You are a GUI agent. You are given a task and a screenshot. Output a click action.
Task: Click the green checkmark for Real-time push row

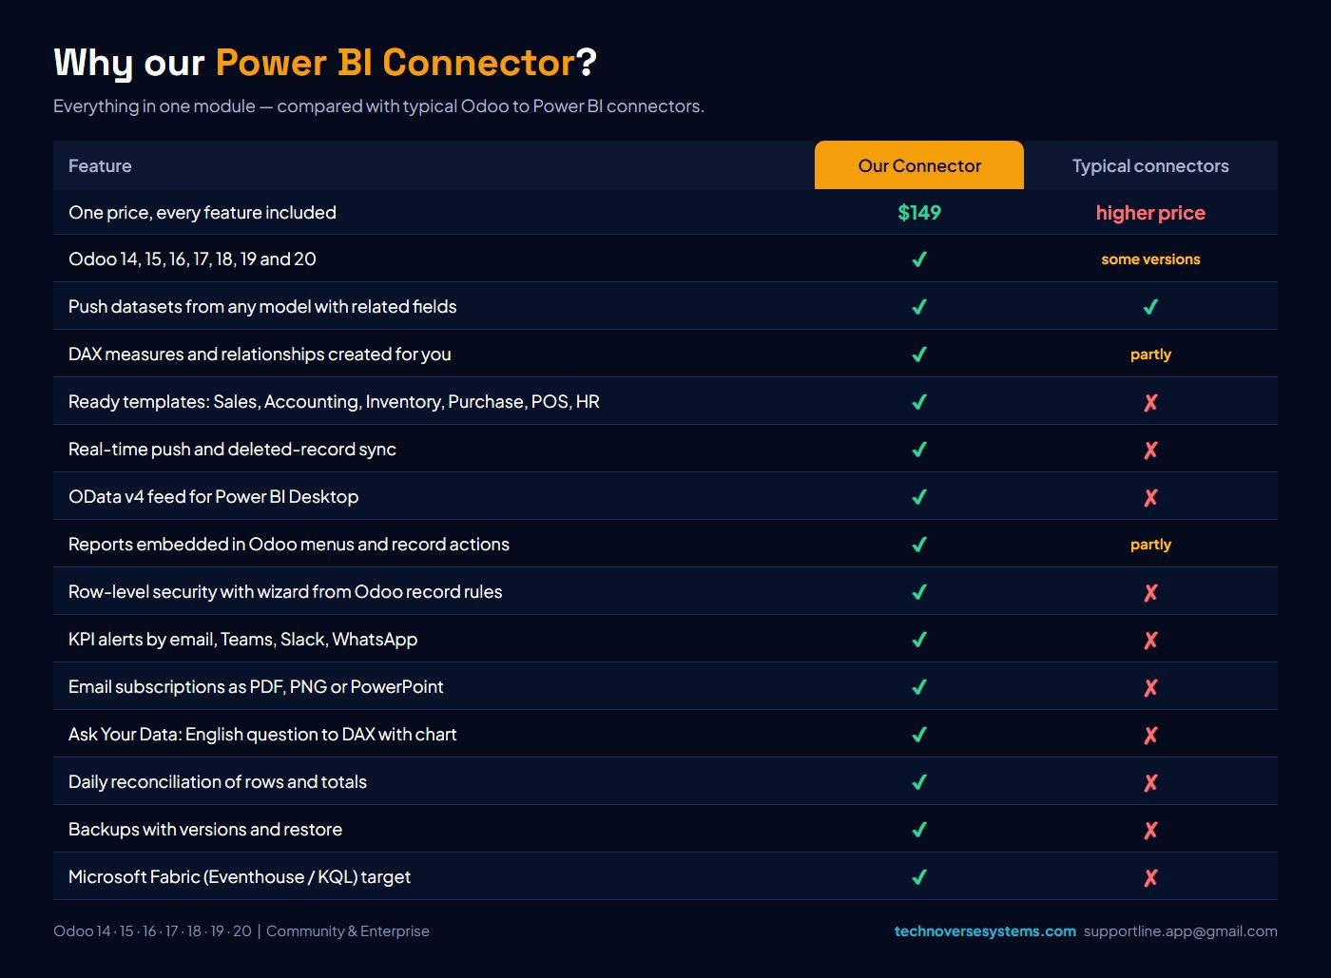pos(919,450)
